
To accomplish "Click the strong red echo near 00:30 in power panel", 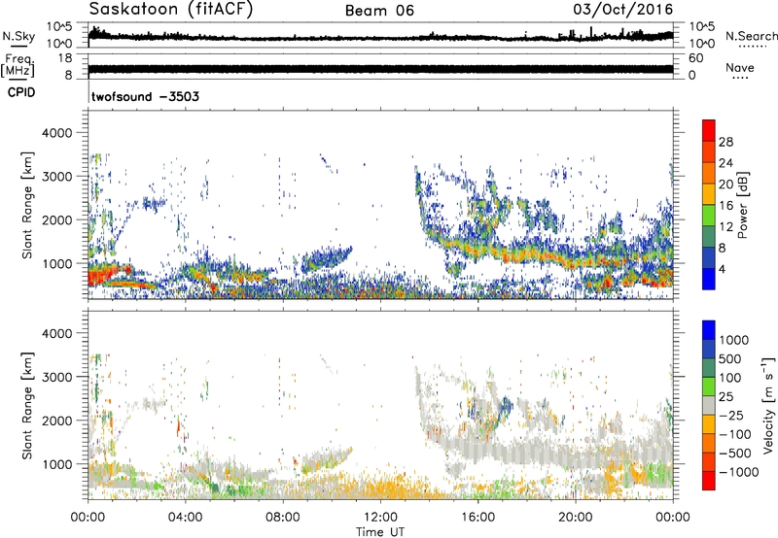I will pos(101,275).
